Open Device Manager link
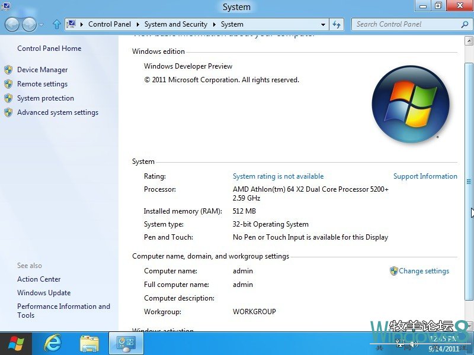The image size is (474, 355). [x=42, y=70]
